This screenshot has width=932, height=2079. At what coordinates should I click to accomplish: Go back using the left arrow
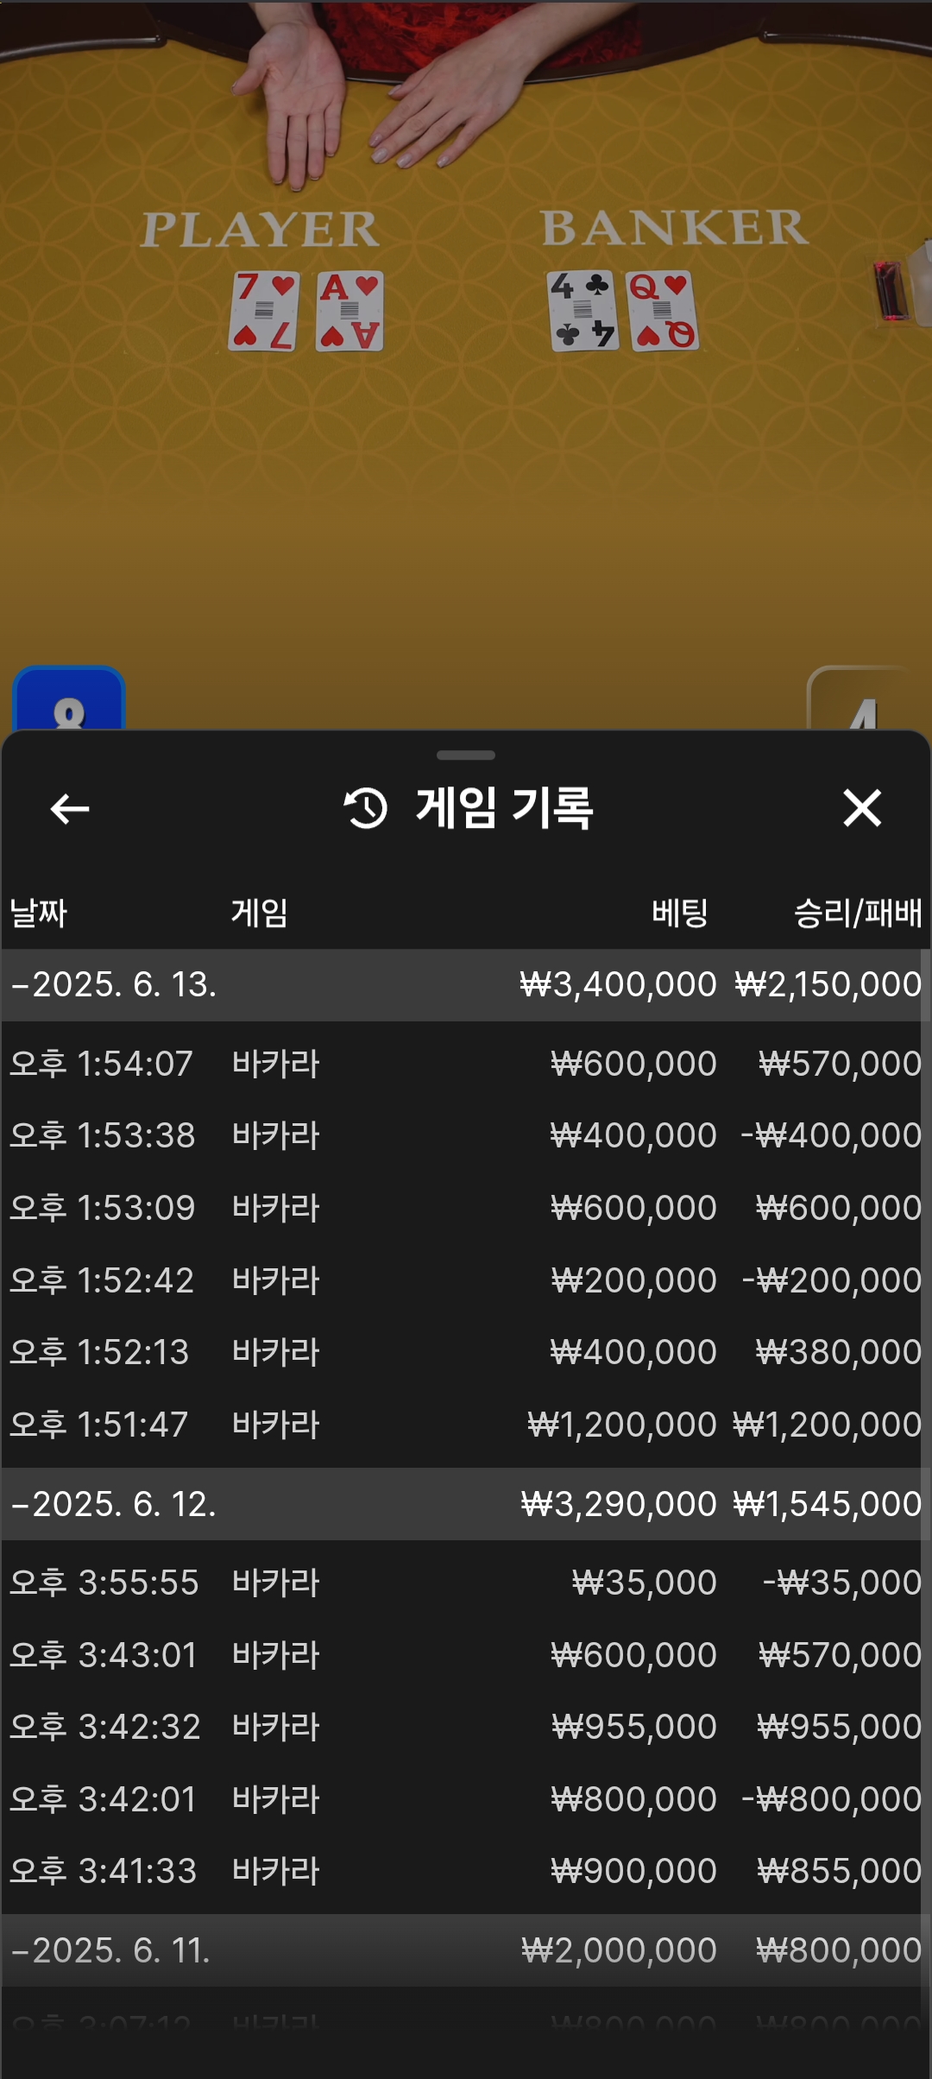pos(70,809)
